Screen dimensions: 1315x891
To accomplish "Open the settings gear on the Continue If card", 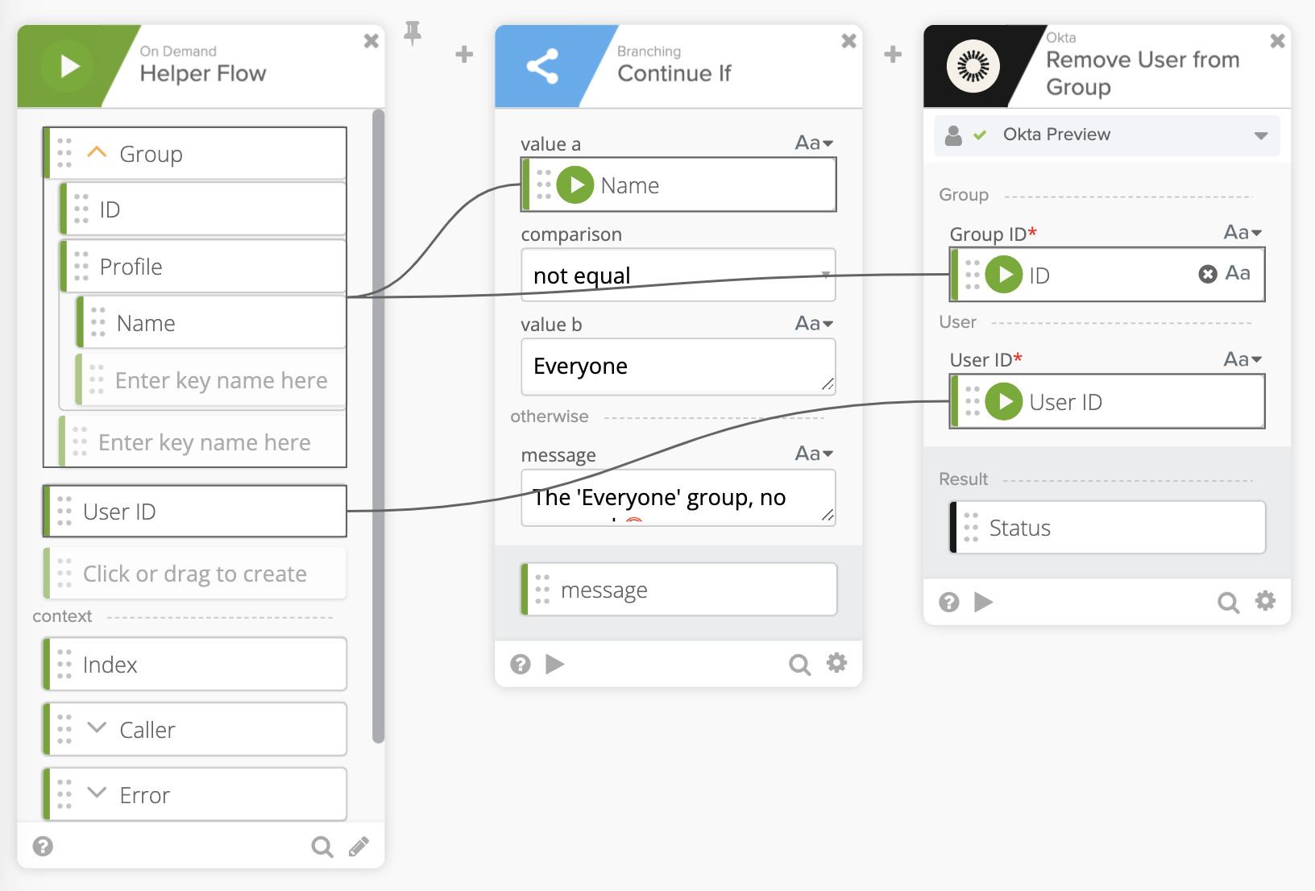I will pyautogui.click(x=836, y=664).
